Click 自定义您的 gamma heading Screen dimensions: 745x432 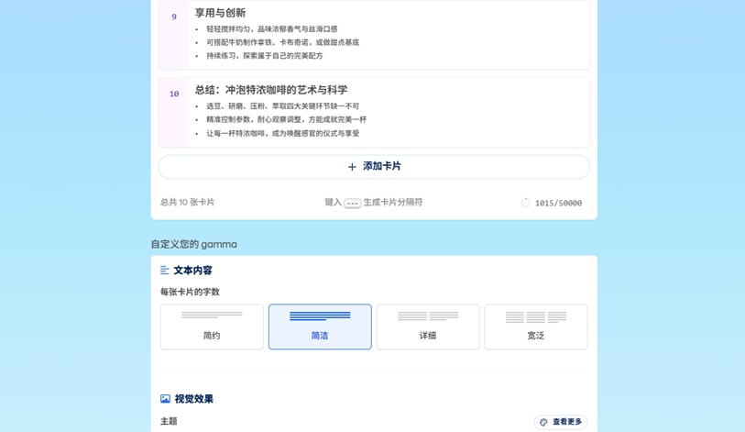[x=194, y=244]
